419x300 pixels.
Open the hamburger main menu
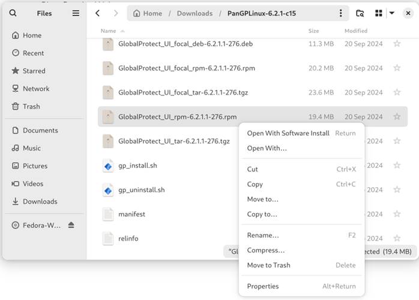[76, 13]
